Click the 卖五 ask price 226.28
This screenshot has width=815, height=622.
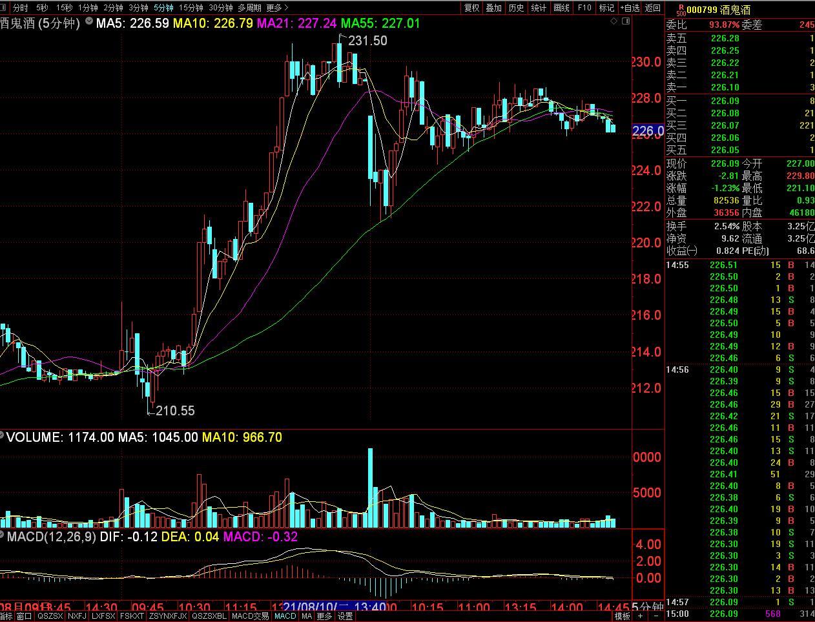pyautogui.click(x=725, y=38)
